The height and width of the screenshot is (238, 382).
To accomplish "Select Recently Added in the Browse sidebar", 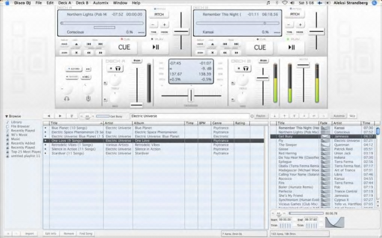I will (23, 143).
